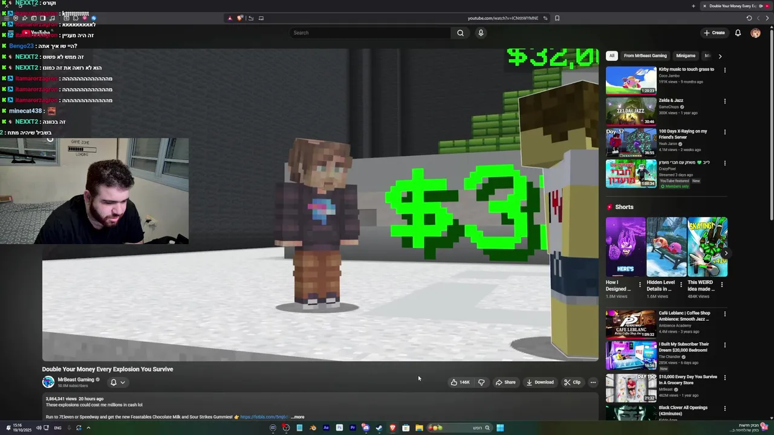Click the music note sidebar icon

tap(52, 18)
